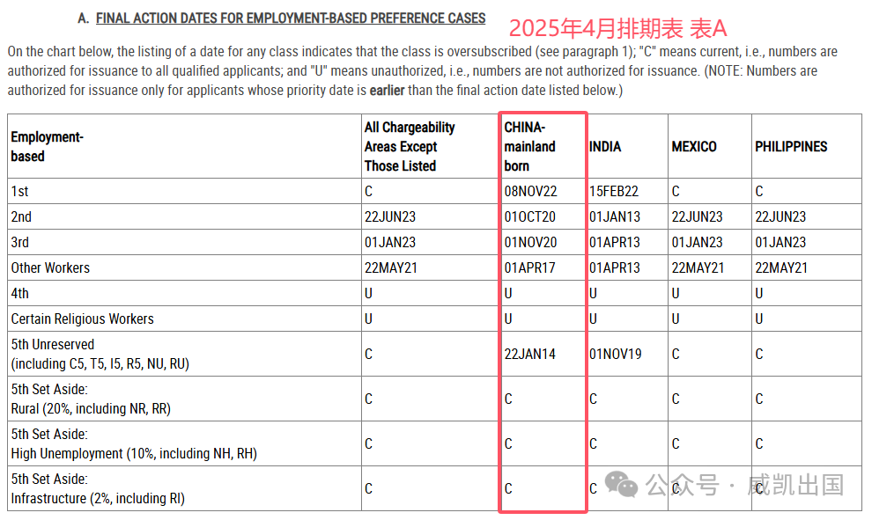Click India 3rd preference date 01APR13

point(615,242)
